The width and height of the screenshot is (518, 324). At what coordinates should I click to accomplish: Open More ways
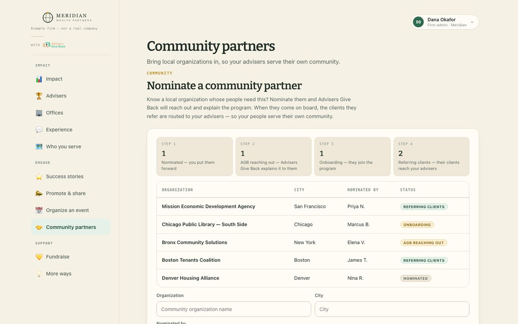[x=71, y=273]
